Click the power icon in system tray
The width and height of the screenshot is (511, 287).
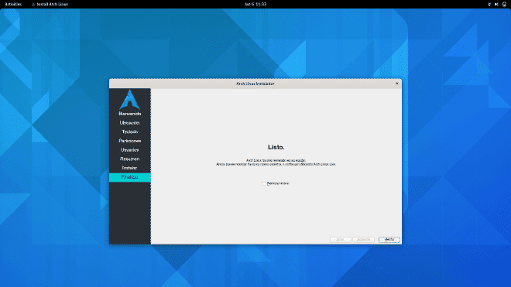(504, 4)
